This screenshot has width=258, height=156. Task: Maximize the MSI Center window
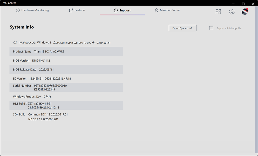click(243, 4)
